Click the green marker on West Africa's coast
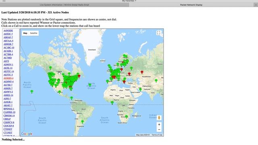258x145 pixels. tap(112, 103)
